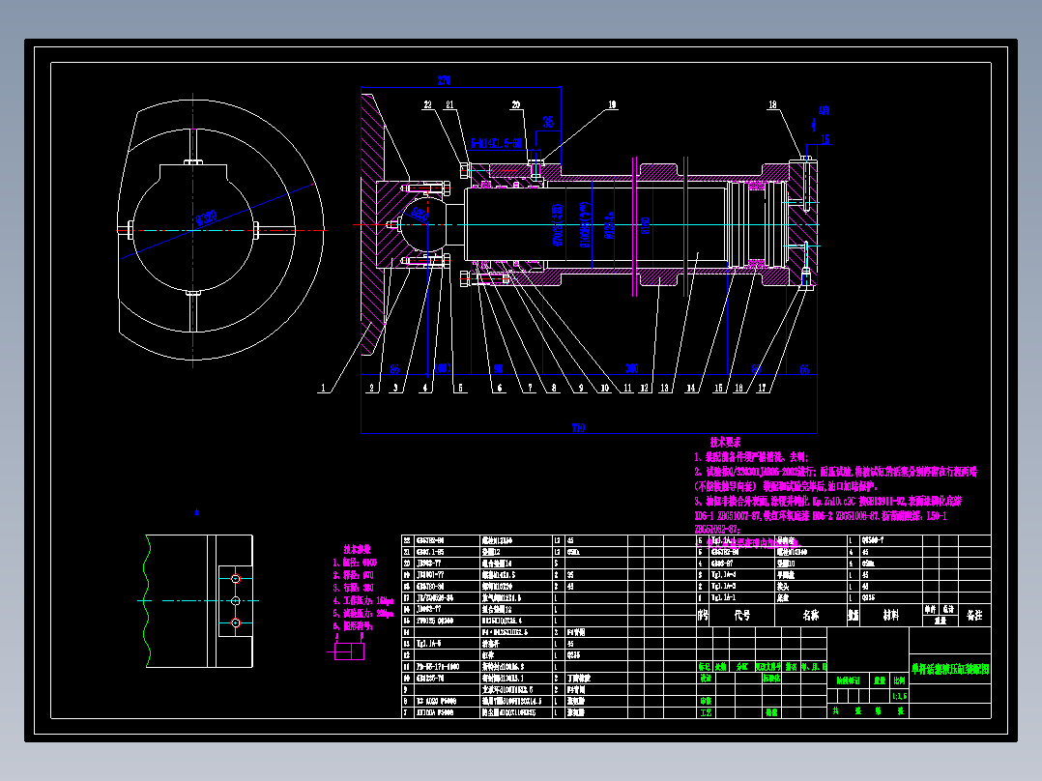The image size is (1042, 781).
Task: Select the Φ320 diameter label in the end view
Action: click(x=207, y=217)
